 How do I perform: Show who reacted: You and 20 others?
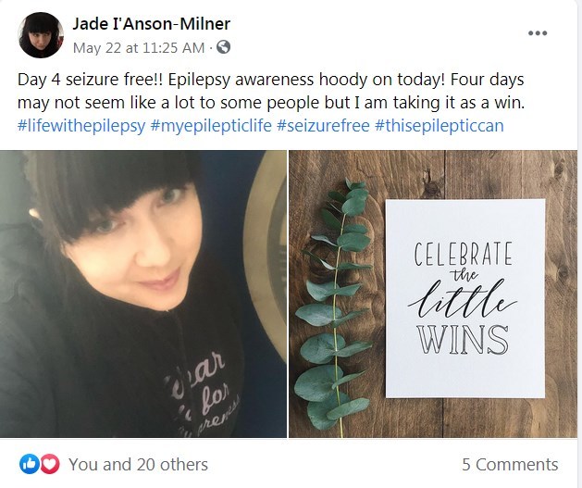[138, 465]
